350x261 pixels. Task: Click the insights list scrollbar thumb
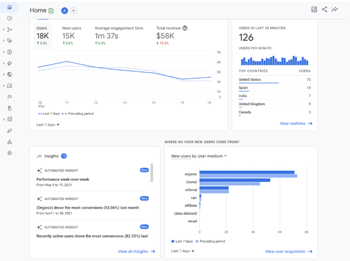(x=152, y=173)
